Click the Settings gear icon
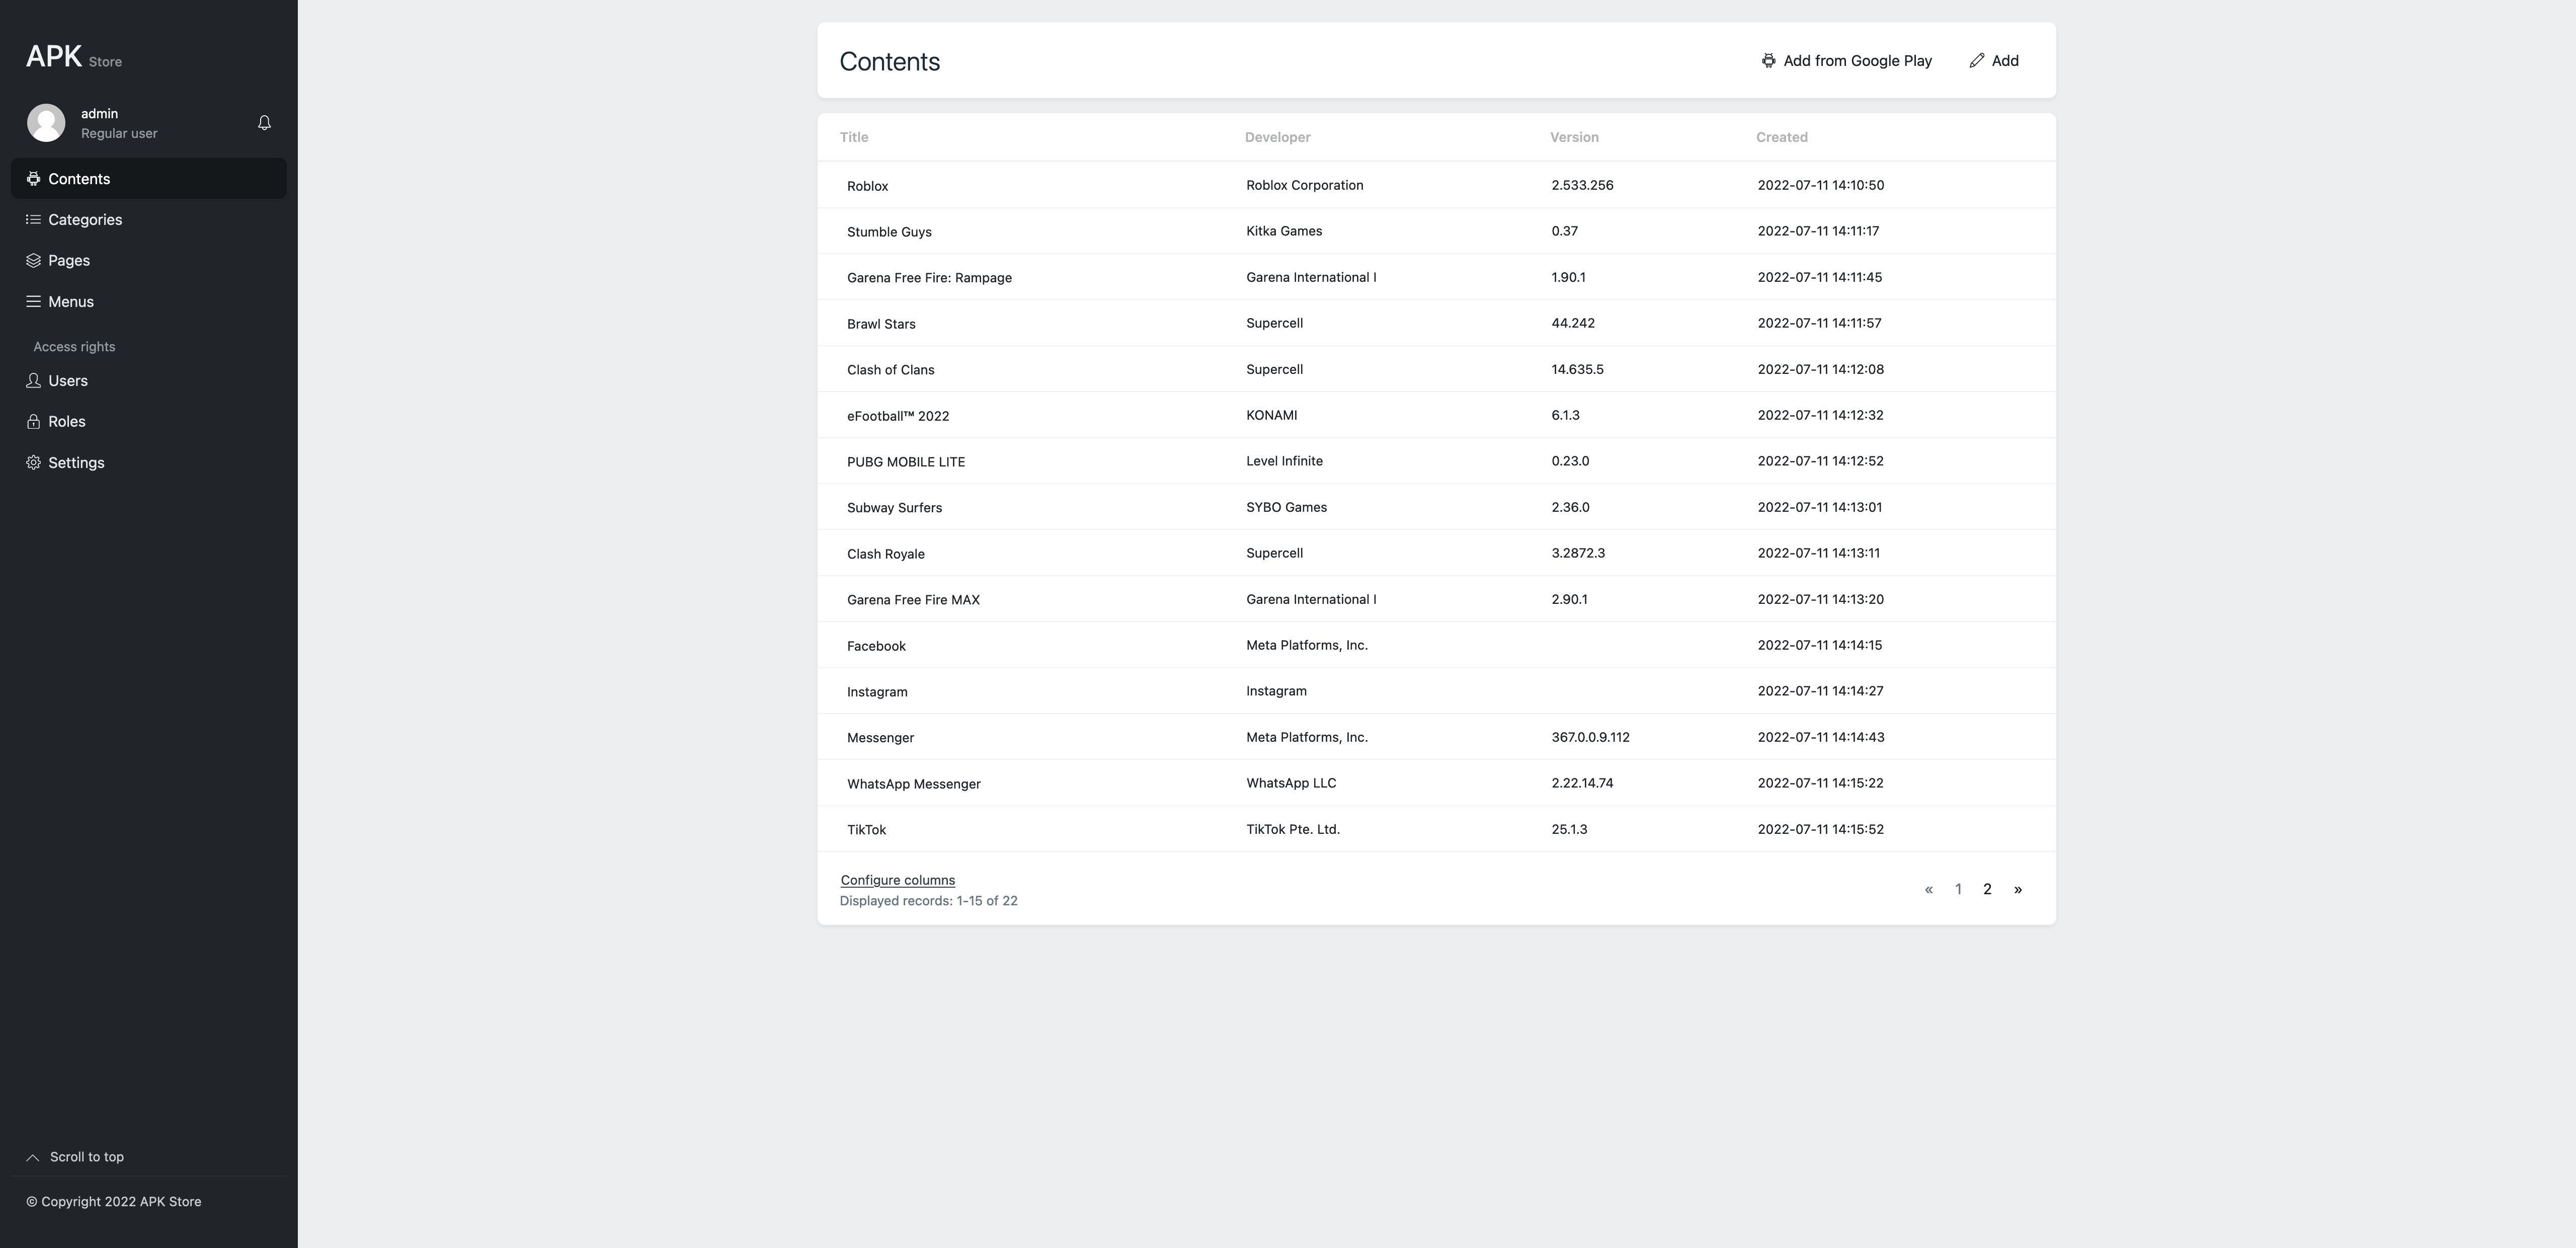The width and height of the screenshot is (2576, 1248). 33,463
